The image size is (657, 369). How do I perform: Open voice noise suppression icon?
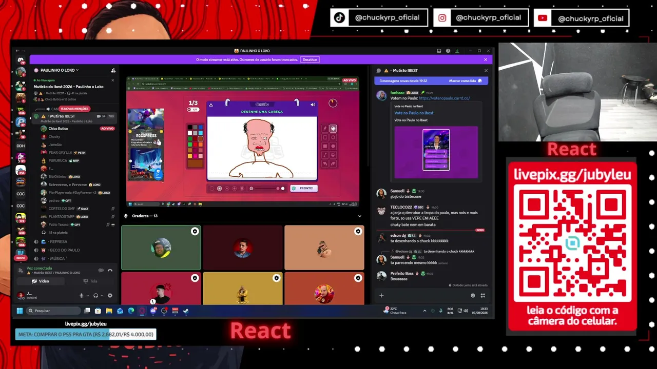101,270
